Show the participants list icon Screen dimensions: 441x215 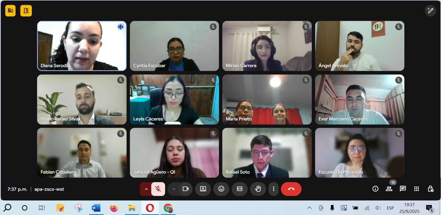tap(389, 189)
